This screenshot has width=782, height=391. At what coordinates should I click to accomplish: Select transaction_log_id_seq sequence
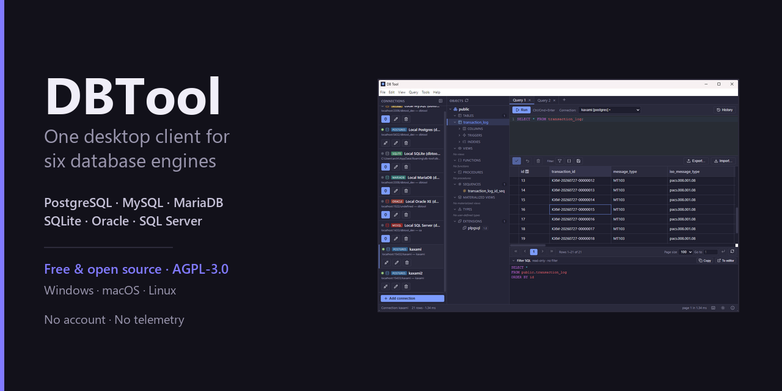486,191
